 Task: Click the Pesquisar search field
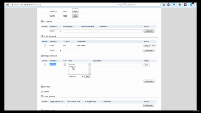[x=142, y=5]
